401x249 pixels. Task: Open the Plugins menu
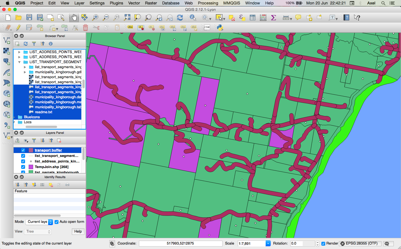point(116,3)
